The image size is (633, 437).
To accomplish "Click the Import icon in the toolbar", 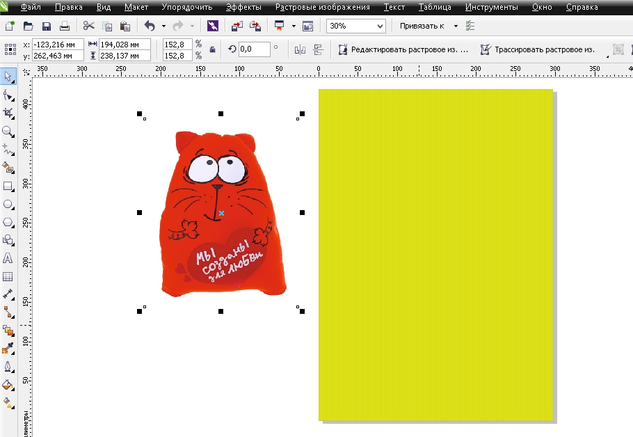I will [x=237, y=26].
